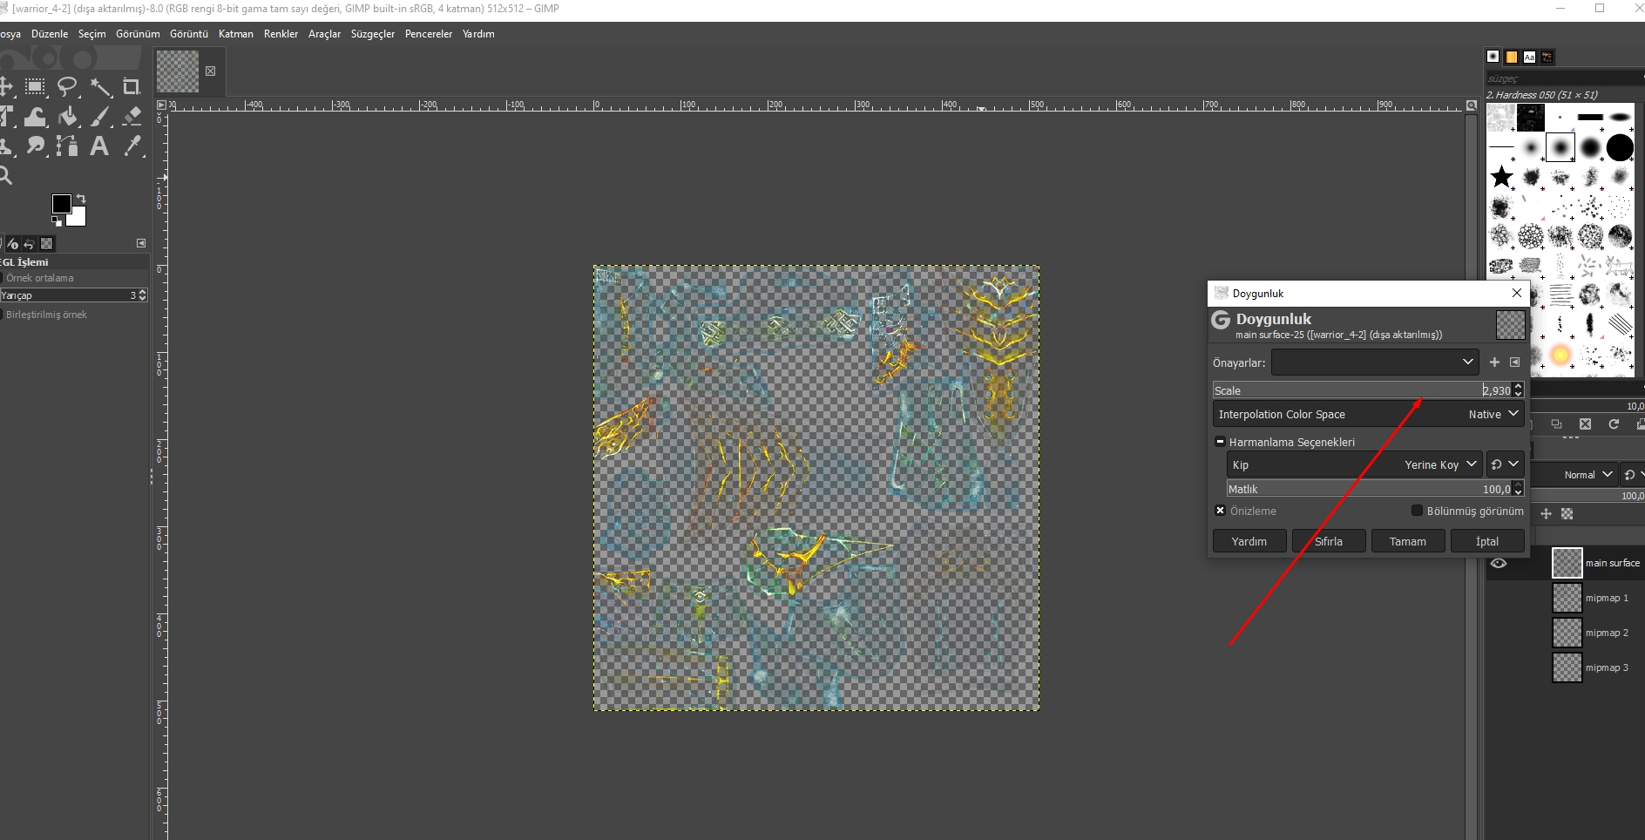This screenshot has width=1645, height=840.
Task: Open the Katman menu
Action: click(x=236, y=34)
